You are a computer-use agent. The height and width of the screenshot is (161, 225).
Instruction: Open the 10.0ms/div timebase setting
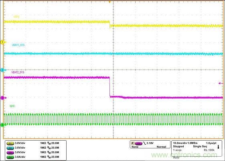tap(180, 143)
